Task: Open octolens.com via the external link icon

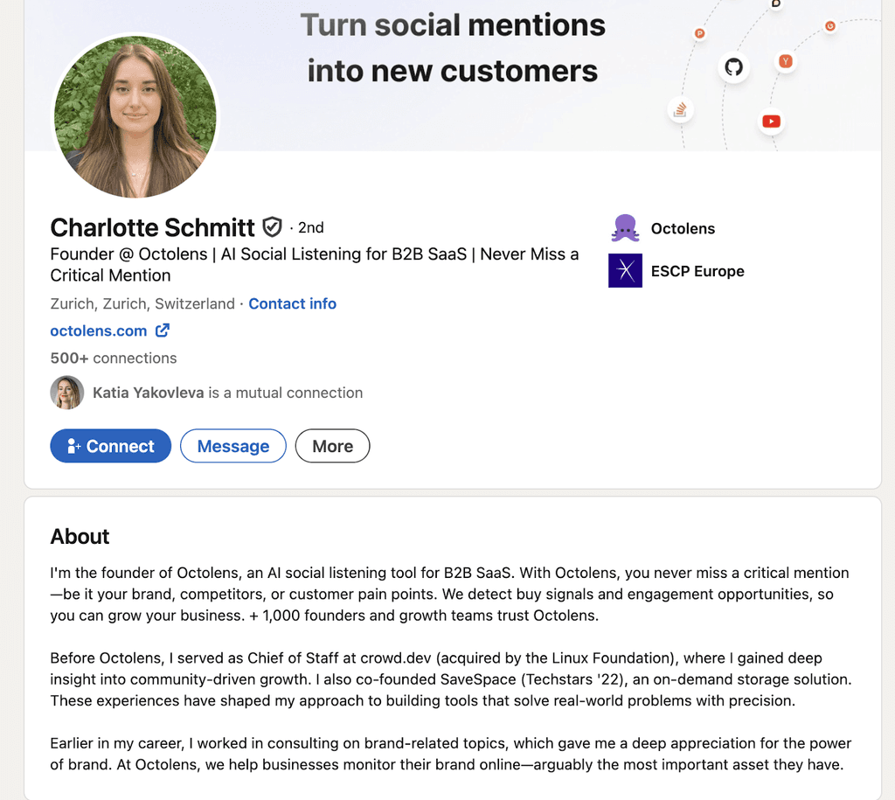Action: (161, 330)
